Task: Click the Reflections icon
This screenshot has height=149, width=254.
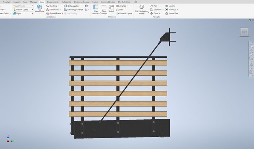Action: pos(48,10)
